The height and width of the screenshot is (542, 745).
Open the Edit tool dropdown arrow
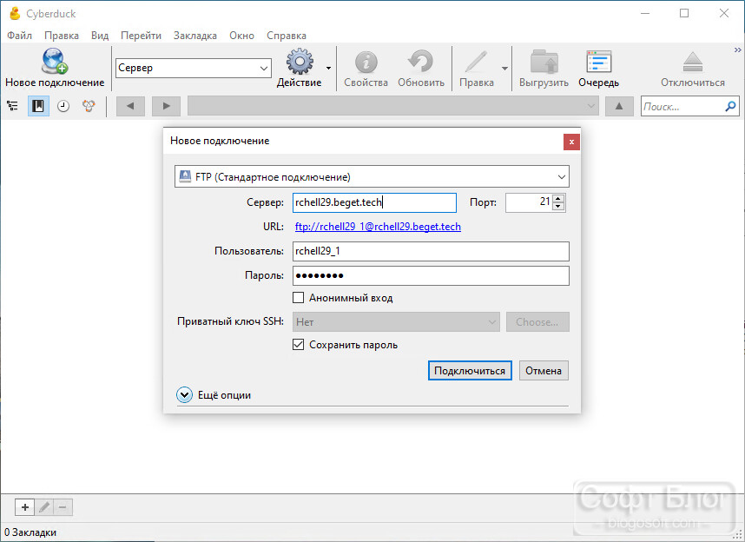(x=504, y=68)
